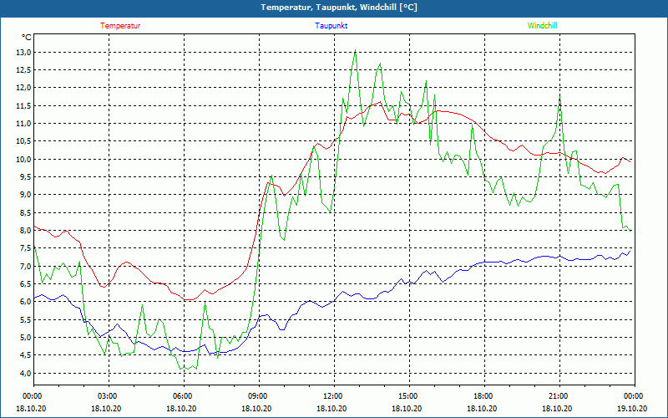Click the 12,5 y-axis value
The height and width of the screenshot is (418, 668).
point(23,70)
